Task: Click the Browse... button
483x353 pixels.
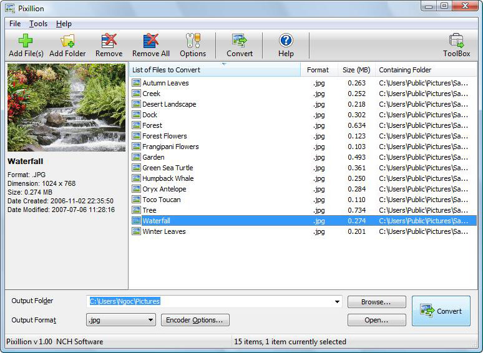Action: click(376, 302)
